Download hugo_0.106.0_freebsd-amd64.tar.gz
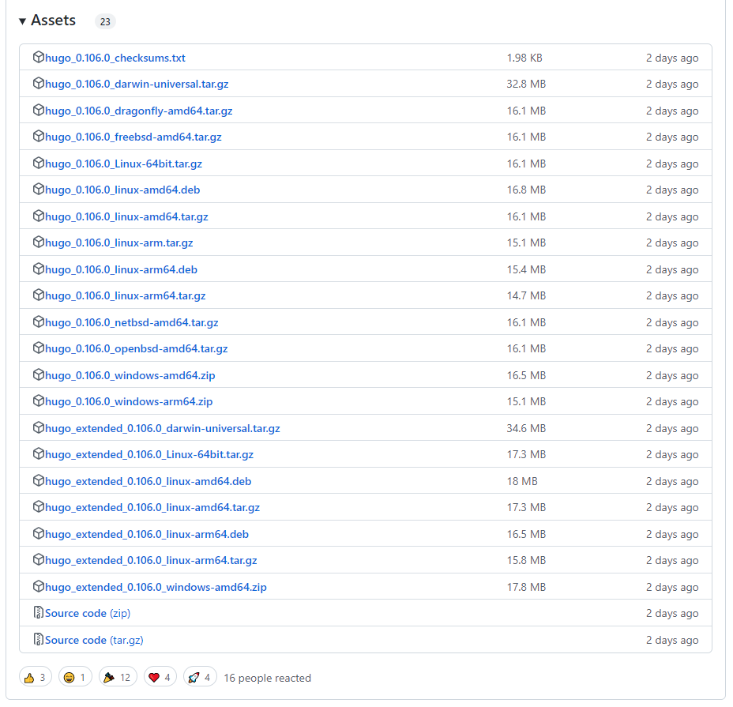Image resolution: width=733 pixels, height=707 pixels. [133, 137]
